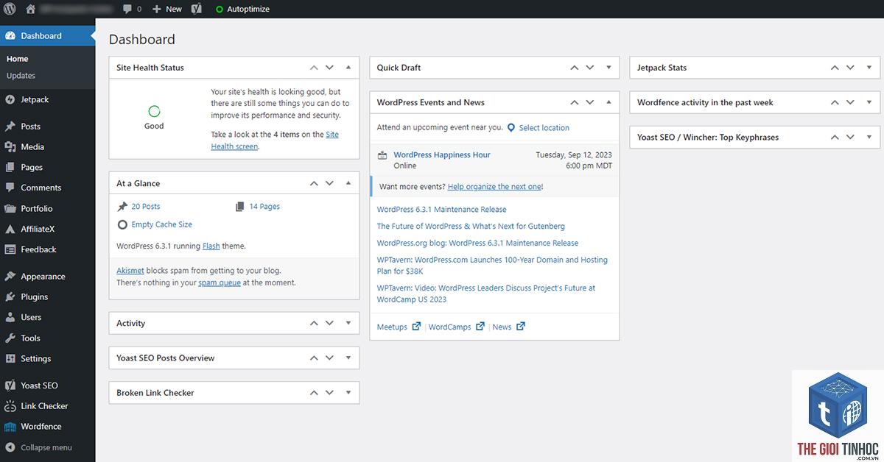The height and width of the screenshot is (462, 884).
Task: Click the Wordfence icon in sidebar
Action: (x=10, y=427)
